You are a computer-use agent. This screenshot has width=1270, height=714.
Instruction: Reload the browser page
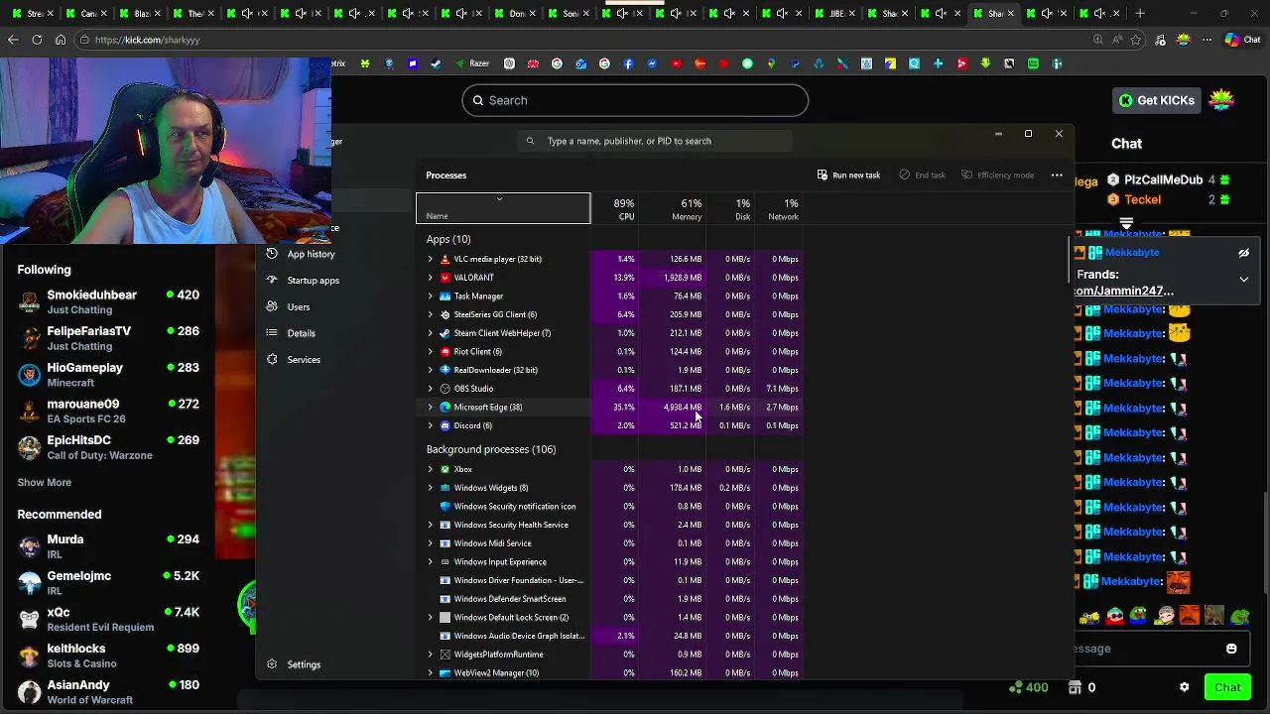pyautogui.click(x=37, y=40)
